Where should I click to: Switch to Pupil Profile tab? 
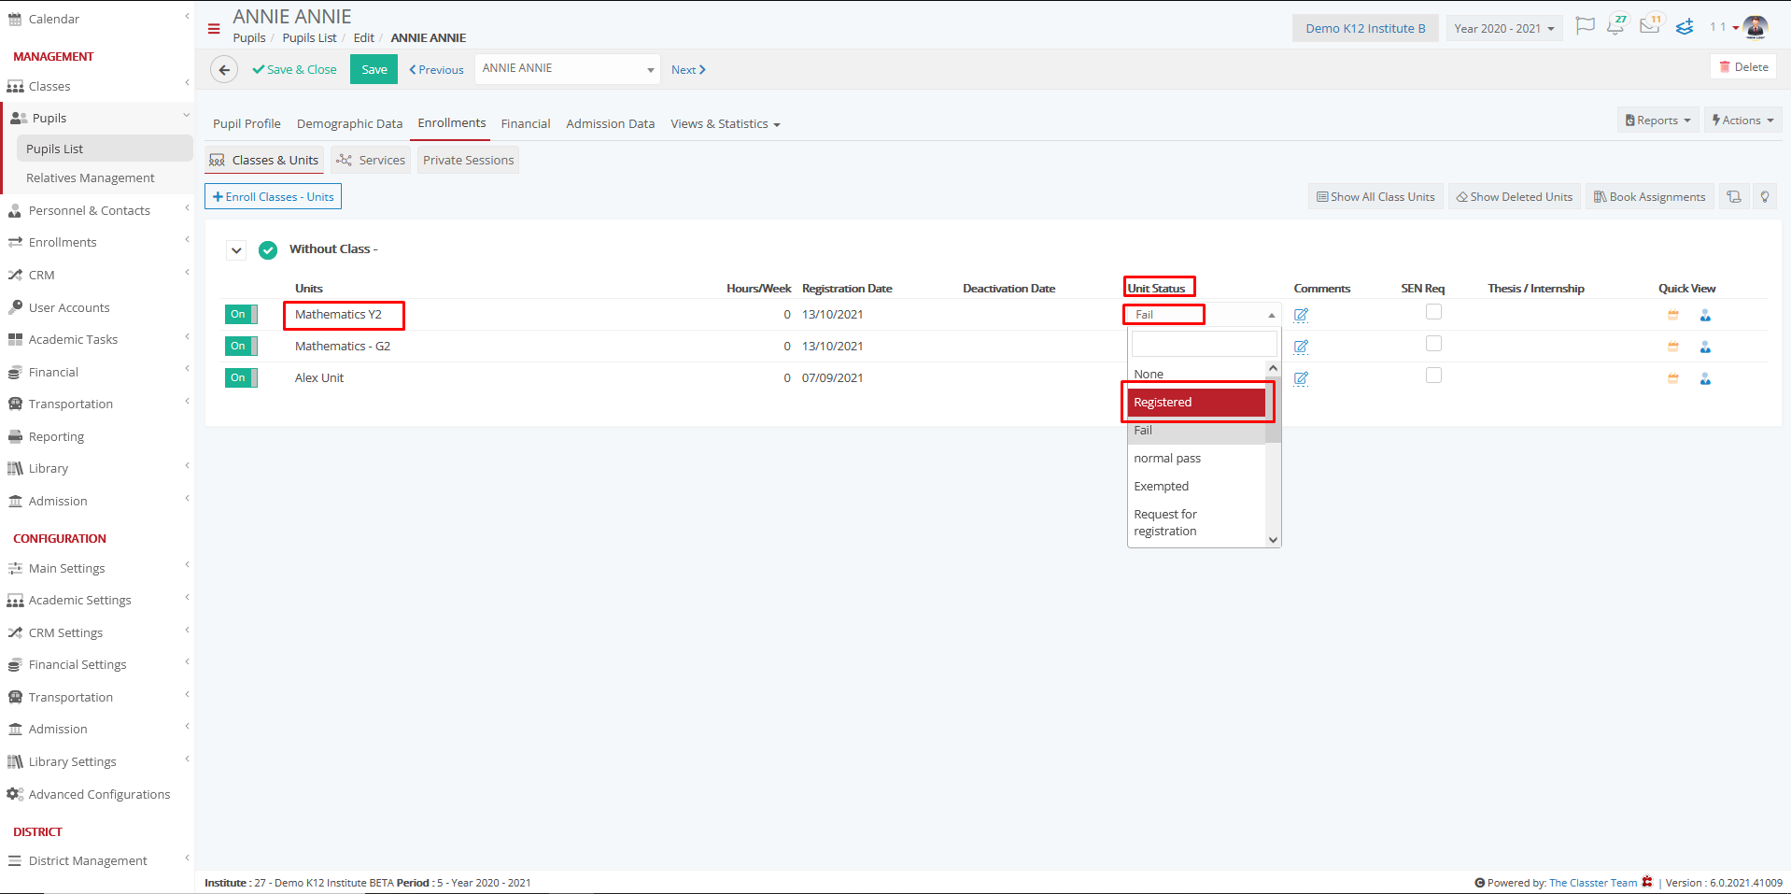click(247, 124)
